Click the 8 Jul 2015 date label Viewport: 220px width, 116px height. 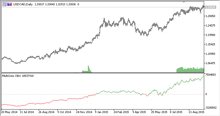tap(176, 112)
